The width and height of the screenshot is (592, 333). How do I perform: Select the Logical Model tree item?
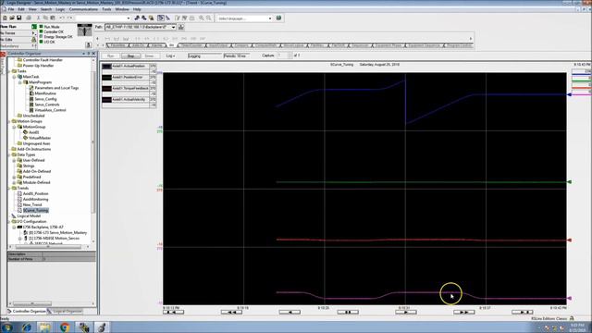[29, 216]
